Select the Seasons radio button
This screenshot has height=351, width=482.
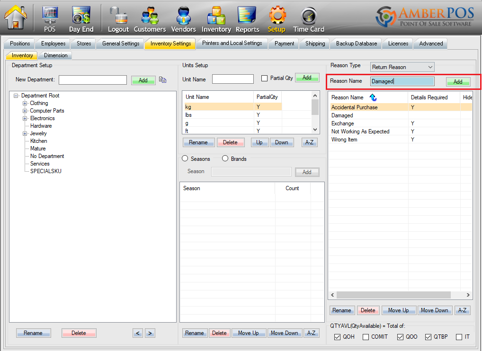point(185,158)
